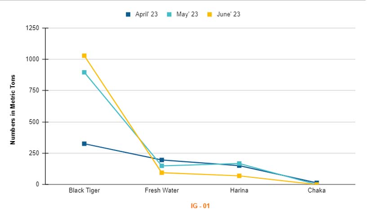
Task: Hide the May' 23 series via legend text
Action: coord(187,14)
